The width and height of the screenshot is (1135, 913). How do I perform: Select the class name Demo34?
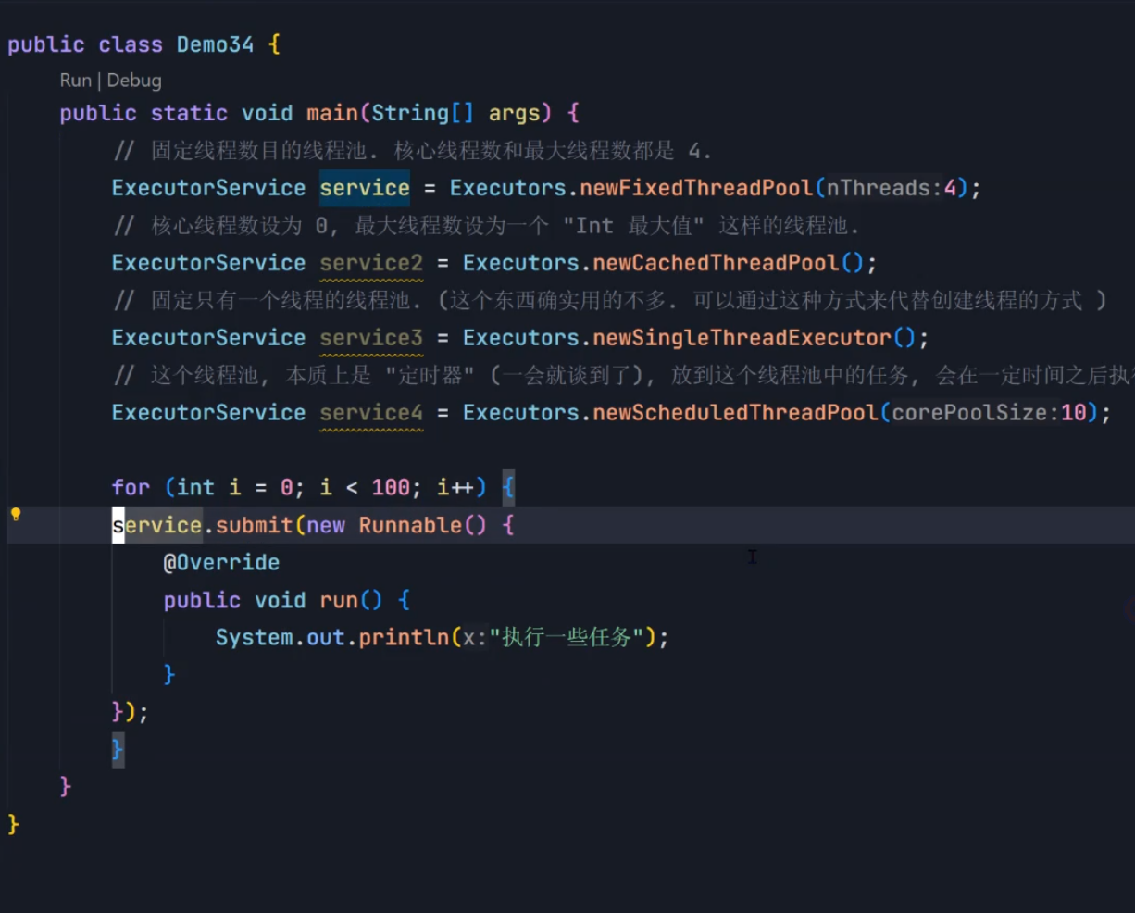(x=214, y=44)
